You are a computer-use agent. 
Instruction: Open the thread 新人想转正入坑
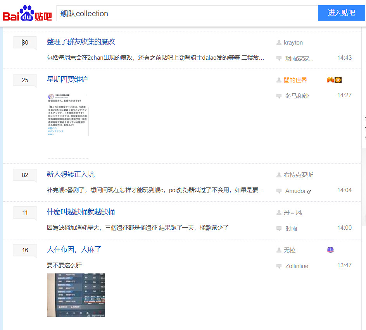coord(71,174)
